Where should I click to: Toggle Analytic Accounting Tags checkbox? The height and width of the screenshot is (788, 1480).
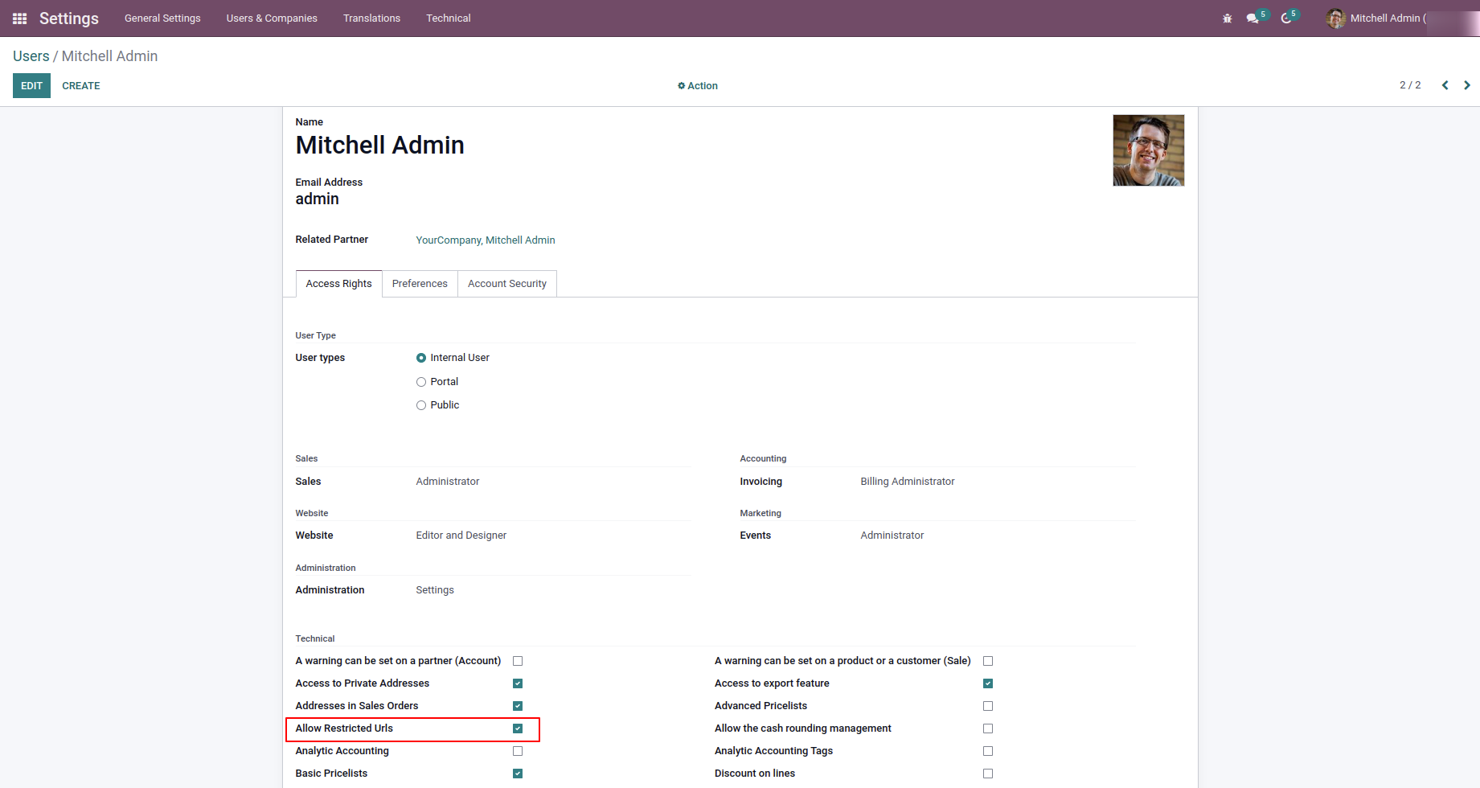988,751
